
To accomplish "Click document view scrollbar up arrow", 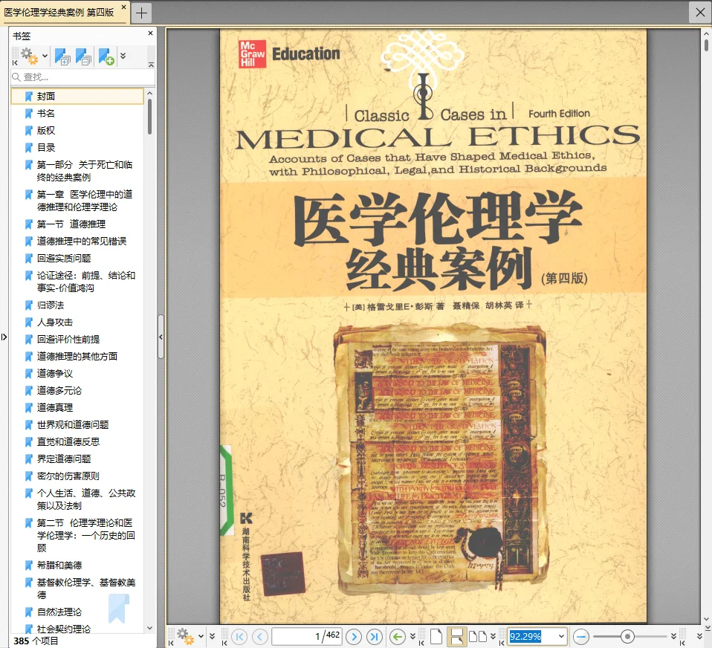I will click(x=706, y=33).
